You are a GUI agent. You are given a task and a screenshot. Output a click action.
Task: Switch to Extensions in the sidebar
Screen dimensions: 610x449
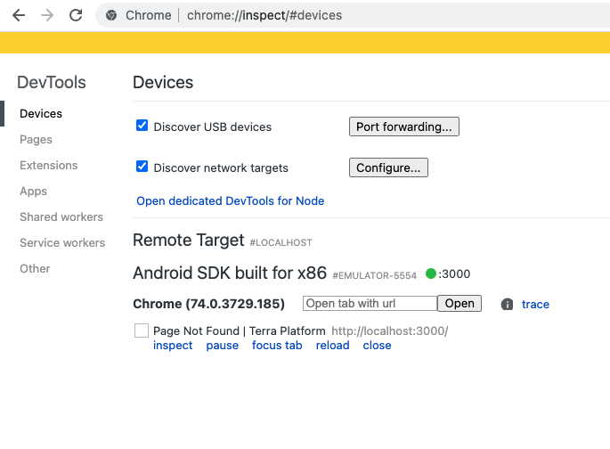coord(49,166)
